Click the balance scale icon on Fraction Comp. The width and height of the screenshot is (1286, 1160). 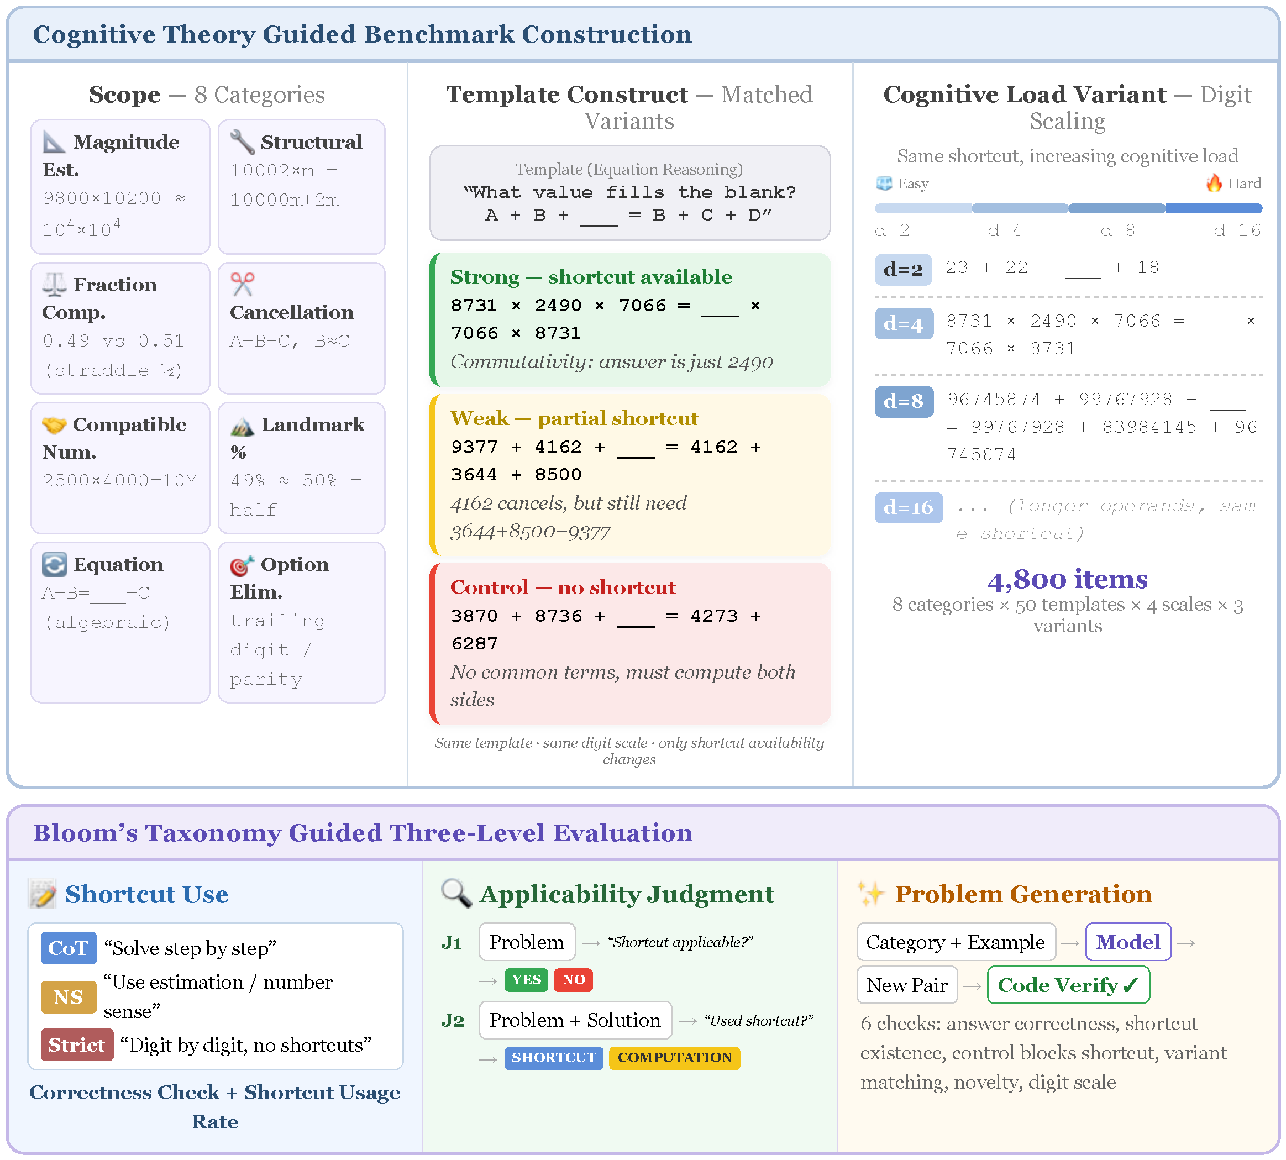coord(56,284)
